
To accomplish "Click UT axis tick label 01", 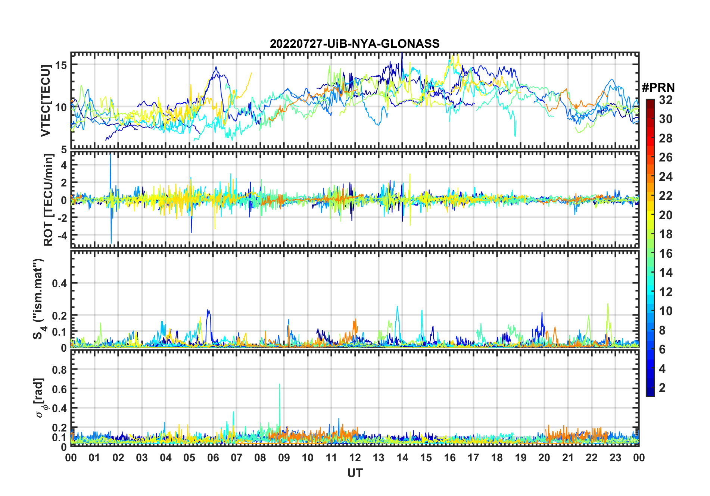I will click(94, 458).
